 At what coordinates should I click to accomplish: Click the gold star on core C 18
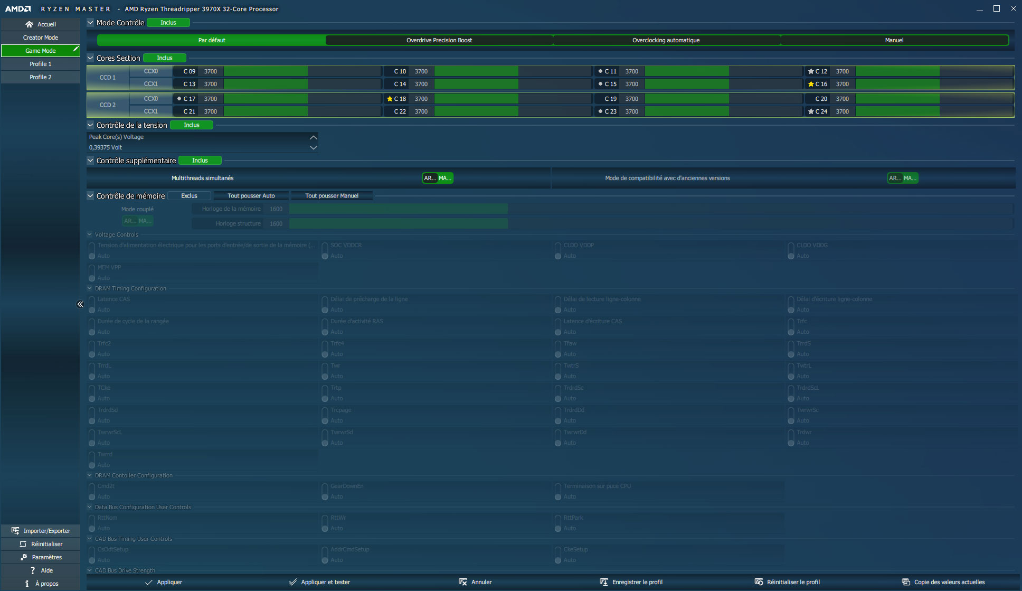pos(390,99)
